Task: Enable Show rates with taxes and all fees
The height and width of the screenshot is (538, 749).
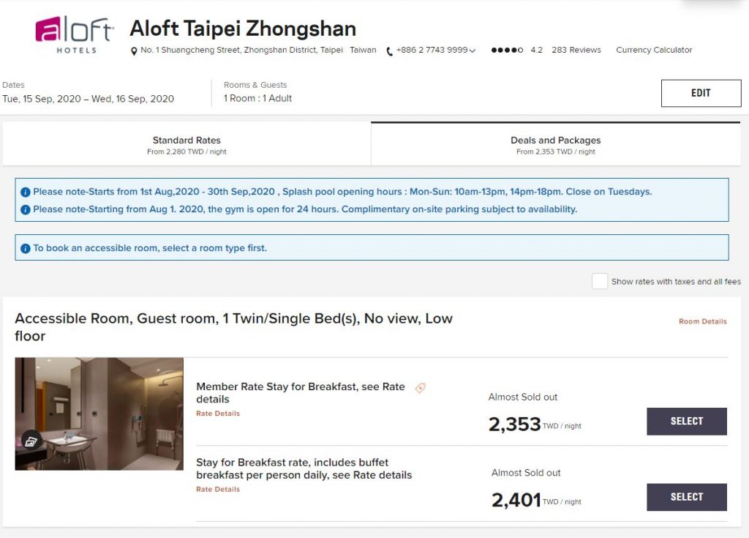Action: [x=600, y=281]
